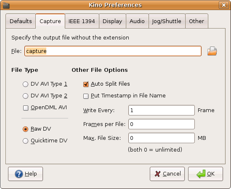Screen dimensions: 231x189
Task: Focus the Max. File Size field
Action: (162, 138)
